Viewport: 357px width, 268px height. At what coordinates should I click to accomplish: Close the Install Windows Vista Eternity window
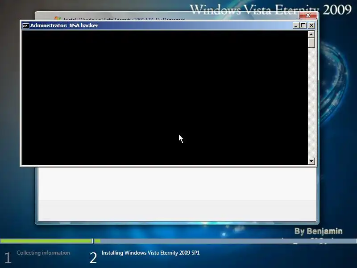(308, 15)
